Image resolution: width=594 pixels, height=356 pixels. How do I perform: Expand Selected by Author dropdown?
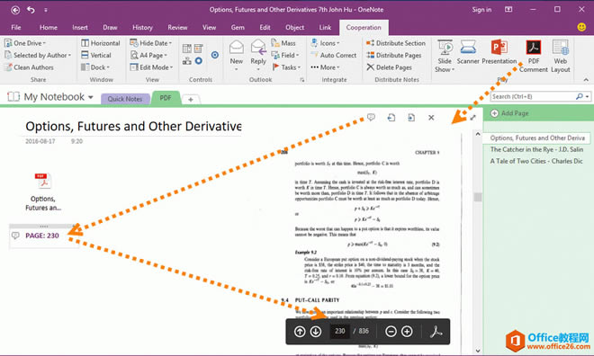click(38, 55)
